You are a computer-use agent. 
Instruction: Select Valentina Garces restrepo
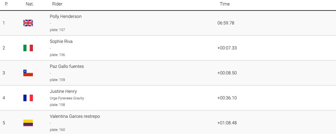click(75, 116)
